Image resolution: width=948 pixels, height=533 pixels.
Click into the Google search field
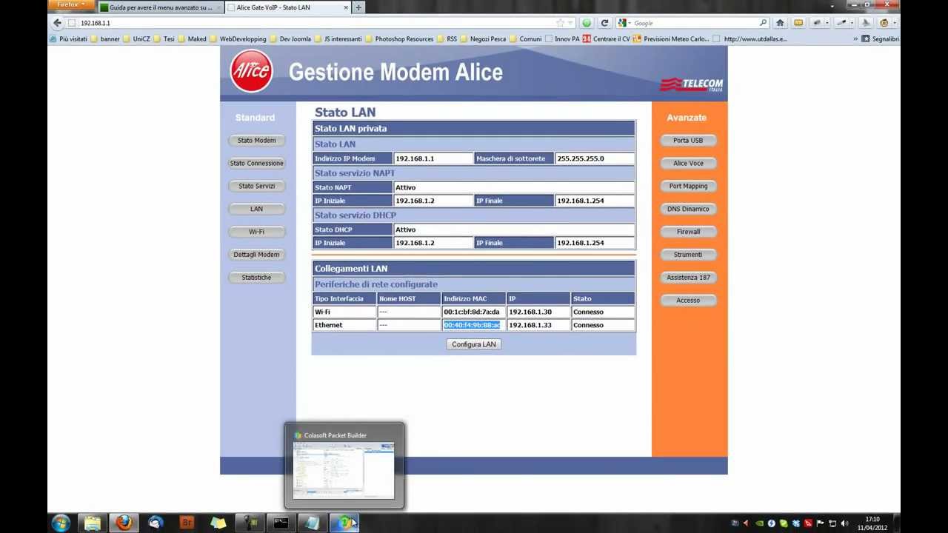click(693, 23)
